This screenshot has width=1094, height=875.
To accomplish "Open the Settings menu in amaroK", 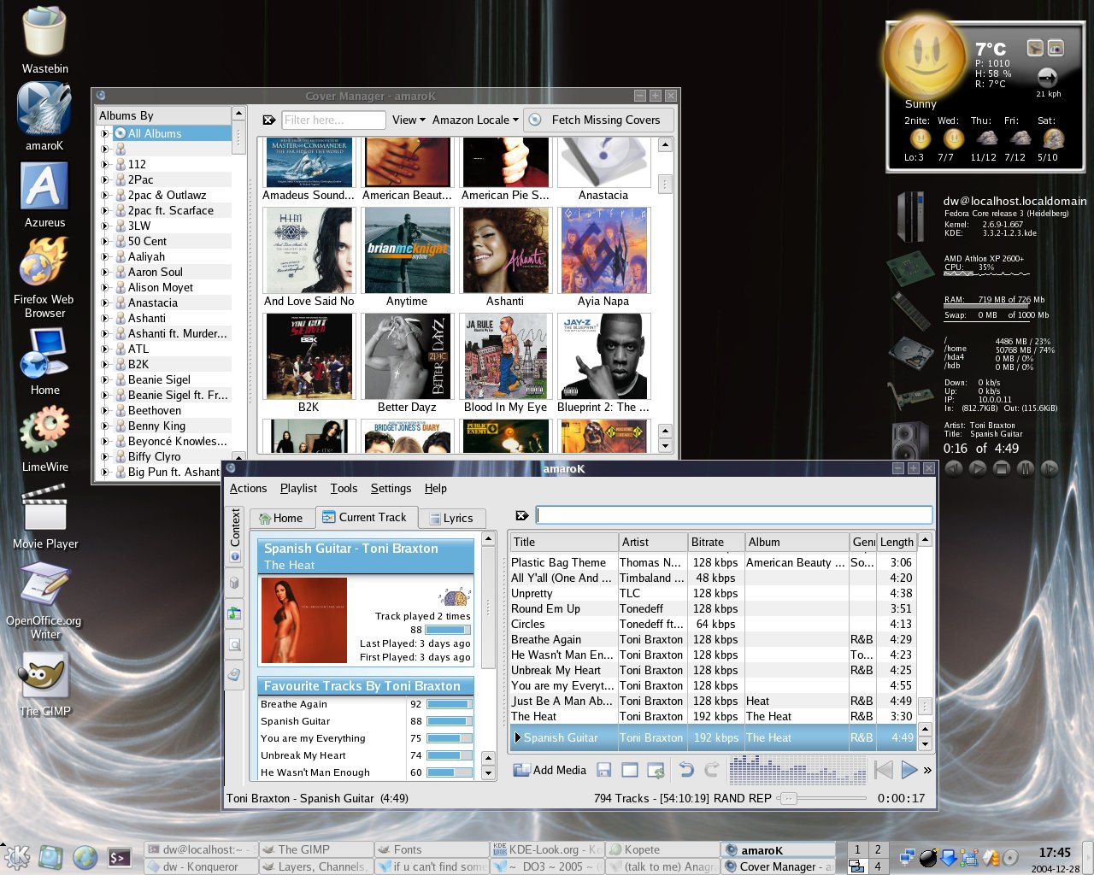I will [x=391, y=488].
